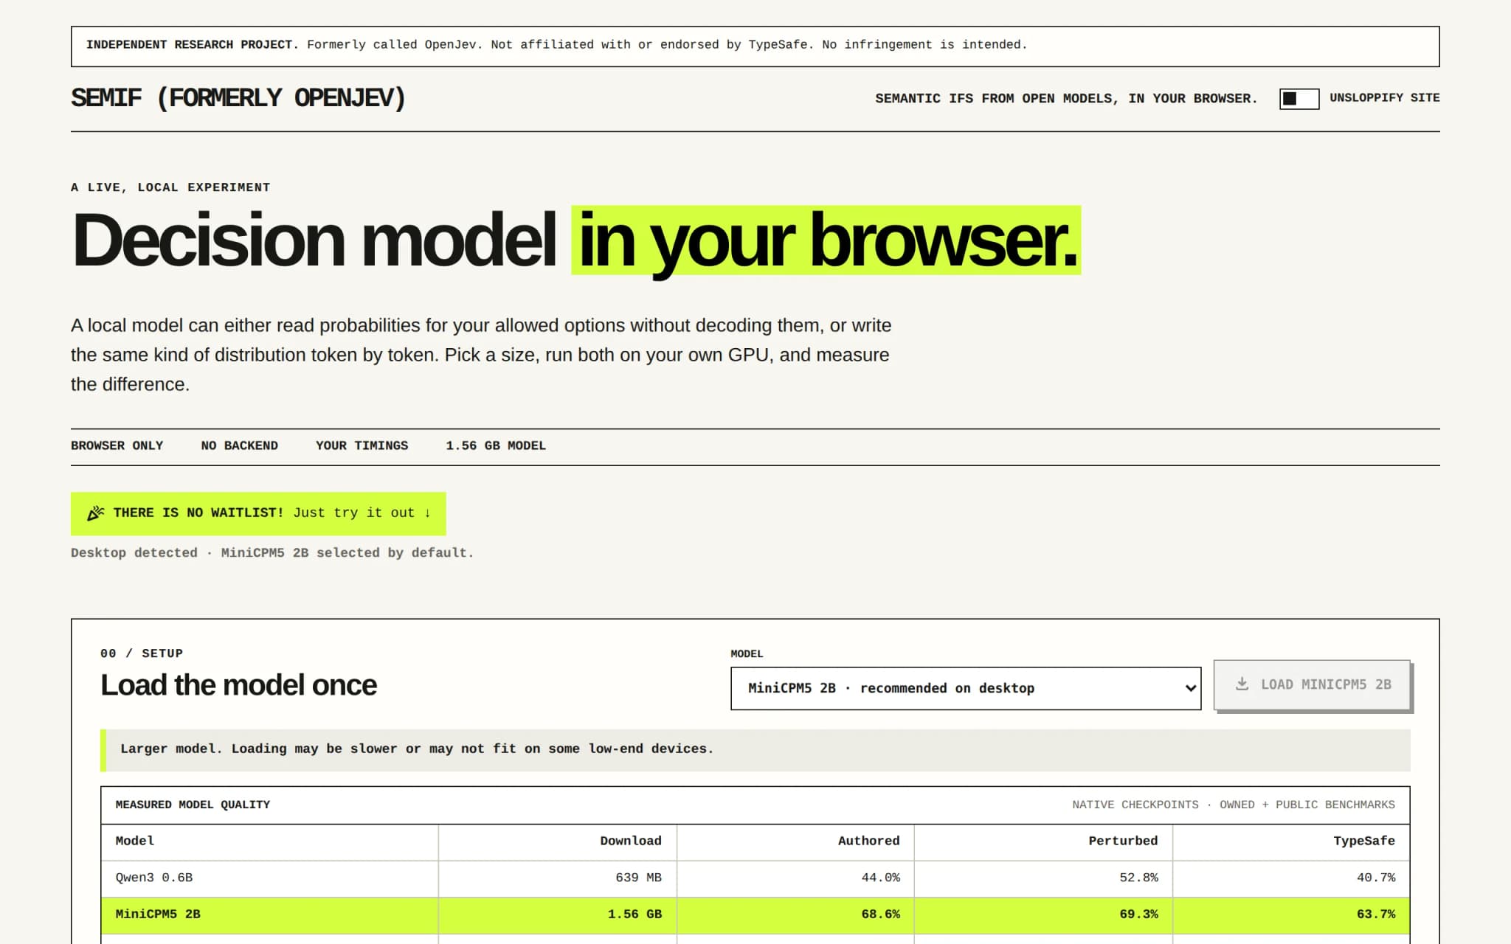The image size is (1511, 944).
Task: Click the 'Native checkpoints' benchmark note
Action: [x=1234, y=805]
